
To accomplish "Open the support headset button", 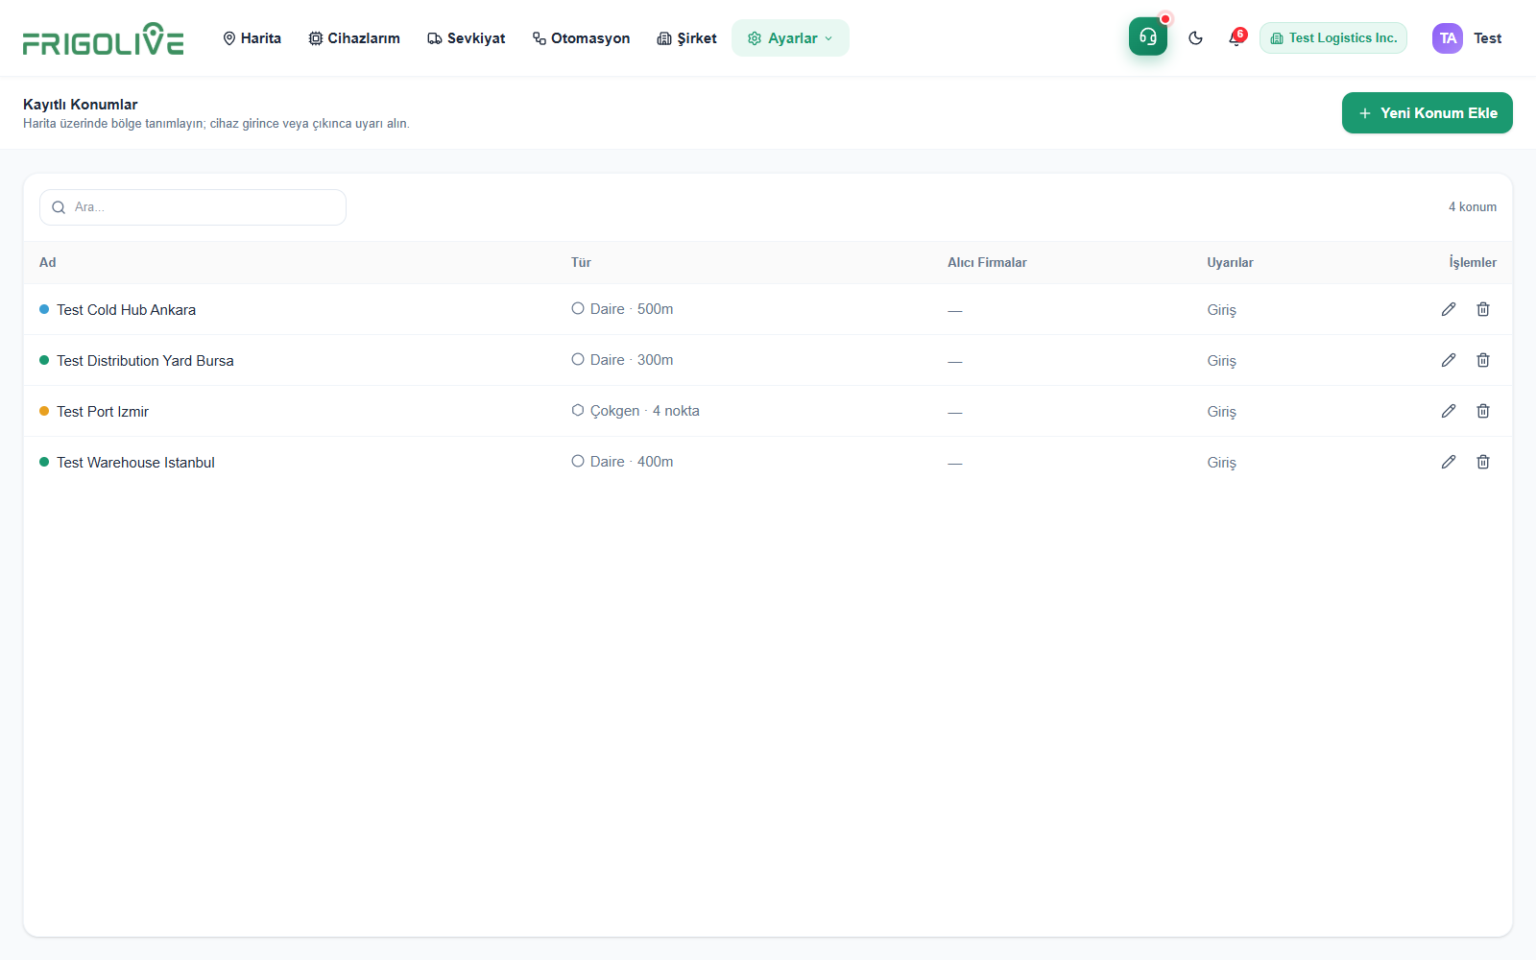I will tap(1148, 37).
